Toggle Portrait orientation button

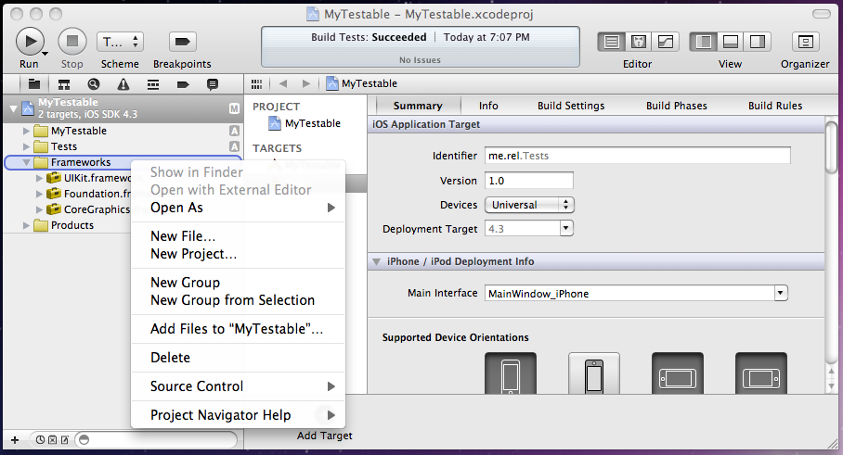pyautogui.click(x=511, y=373)
